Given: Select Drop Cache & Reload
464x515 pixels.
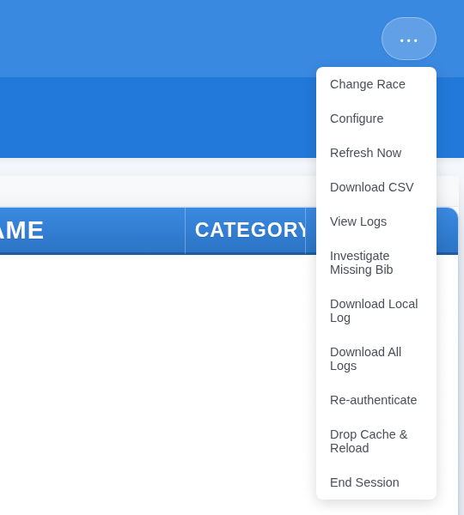Looking at the screenshot, I should (376, 441).
